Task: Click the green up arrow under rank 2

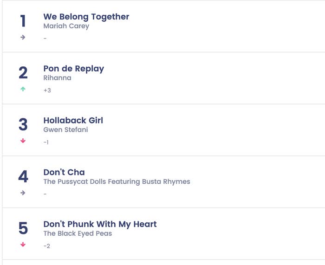Action: 23,89
